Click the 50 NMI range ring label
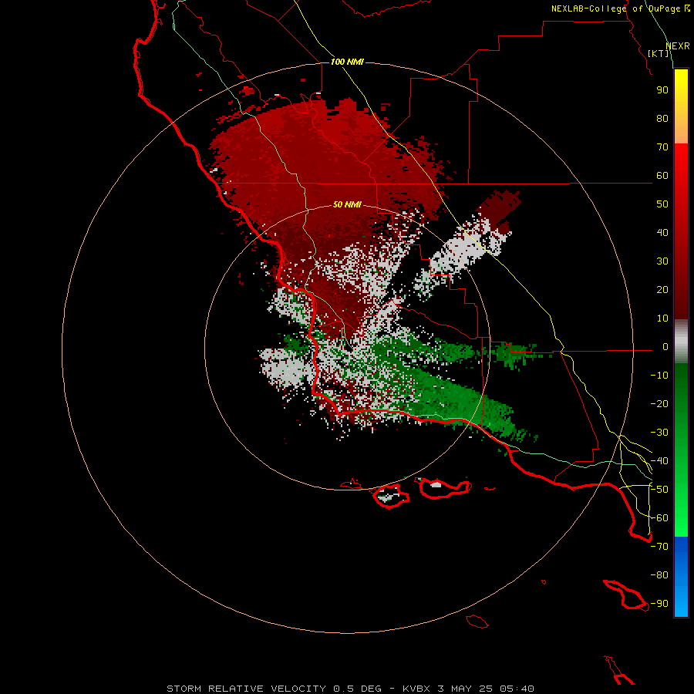The height and width of the screenshot is (694, 694). (347, 204)
